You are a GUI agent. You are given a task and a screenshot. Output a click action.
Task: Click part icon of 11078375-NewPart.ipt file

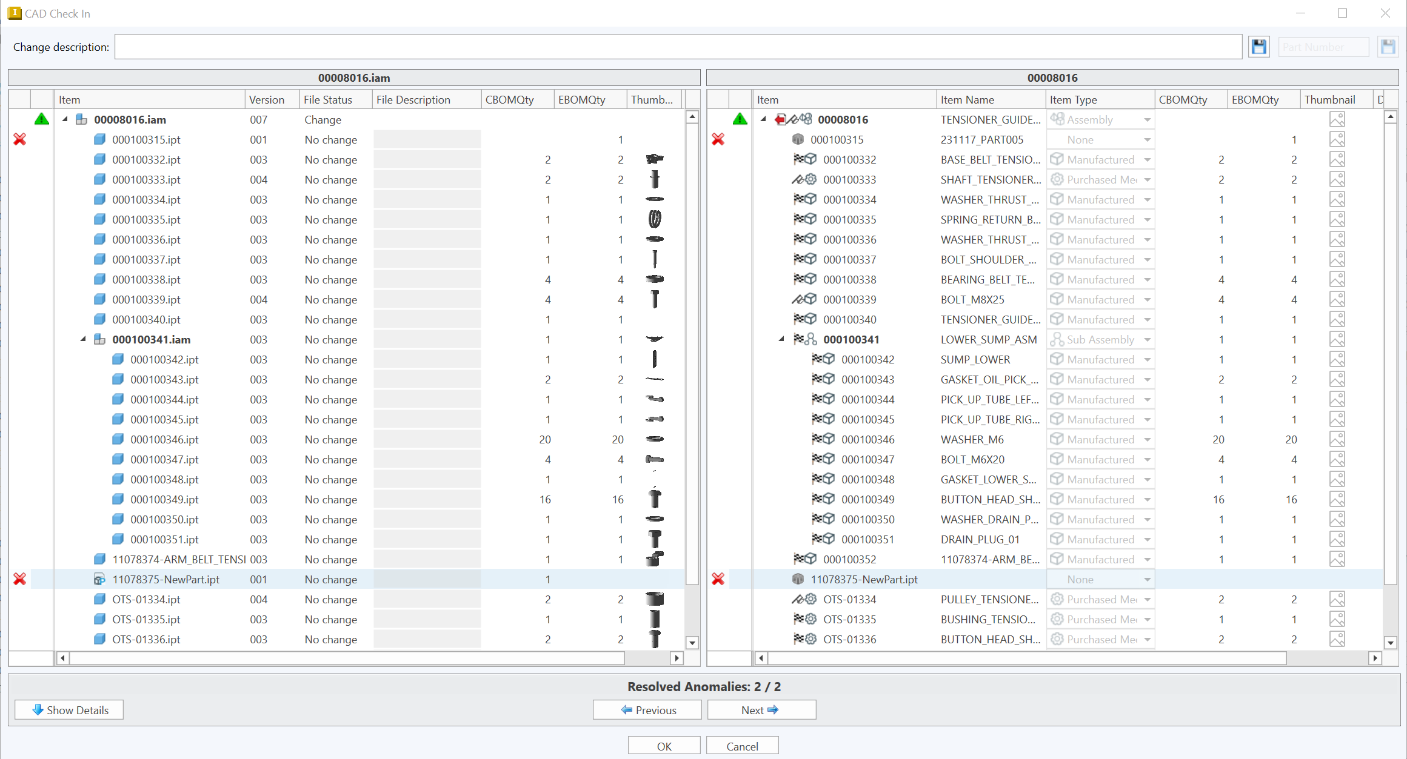pos(100,579)
